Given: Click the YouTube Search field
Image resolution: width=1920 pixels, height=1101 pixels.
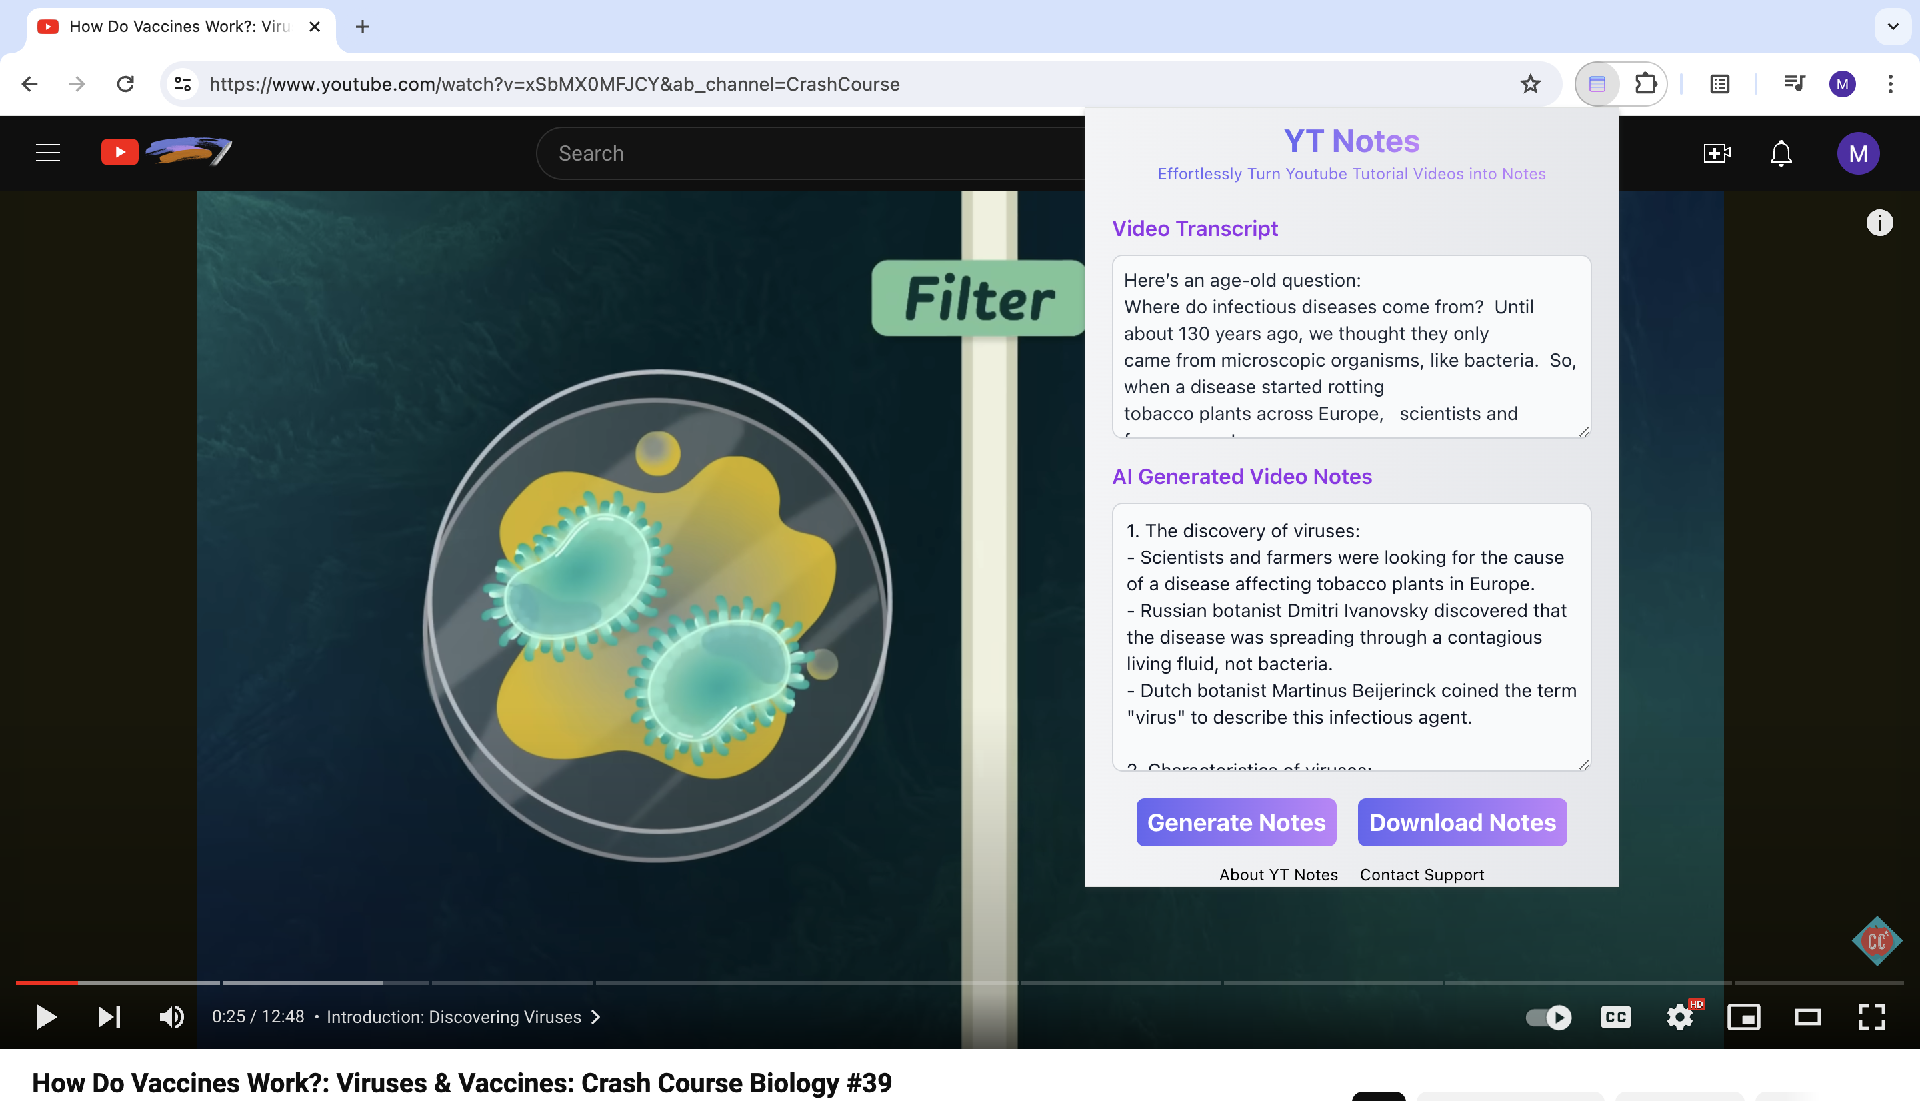Looking at the screenshot, I should (x=810, y=153).
